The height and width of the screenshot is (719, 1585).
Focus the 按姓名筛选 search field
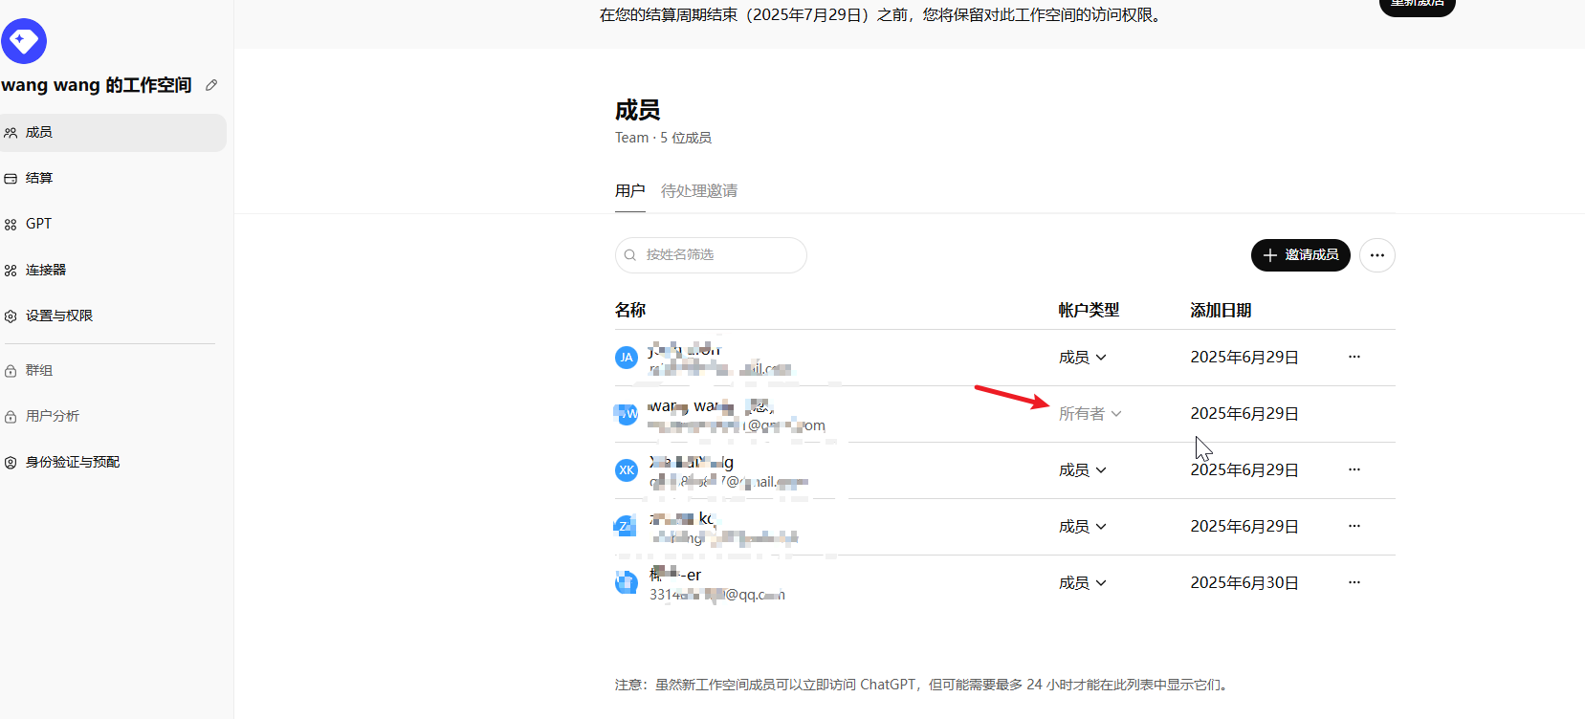point(717,255)
